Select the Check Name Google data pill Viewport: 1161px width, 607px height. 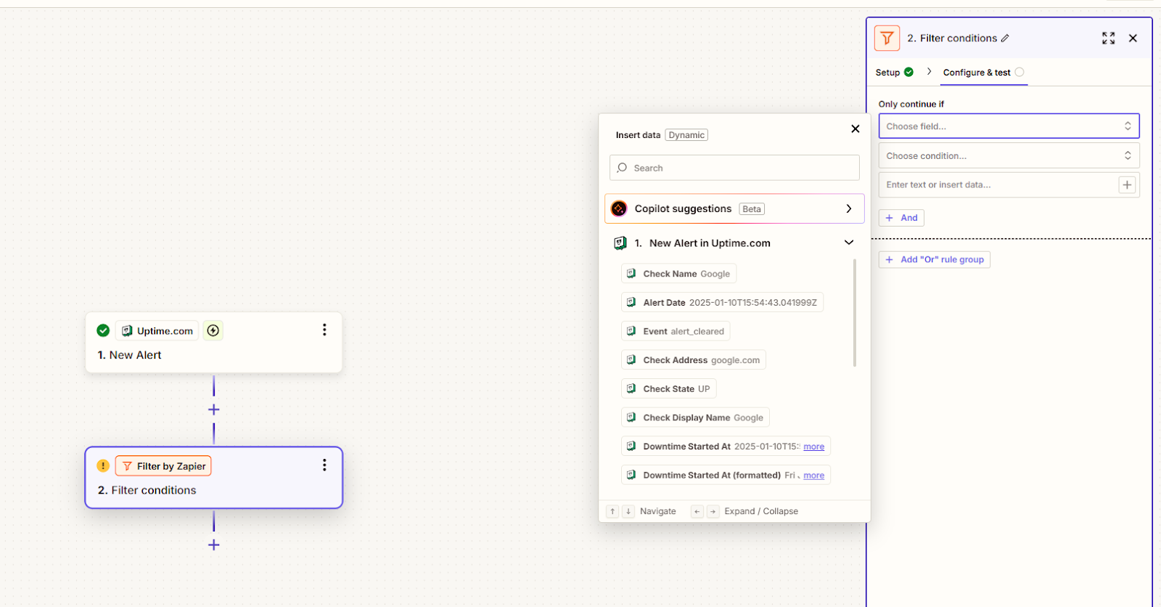tap(678, 274)
